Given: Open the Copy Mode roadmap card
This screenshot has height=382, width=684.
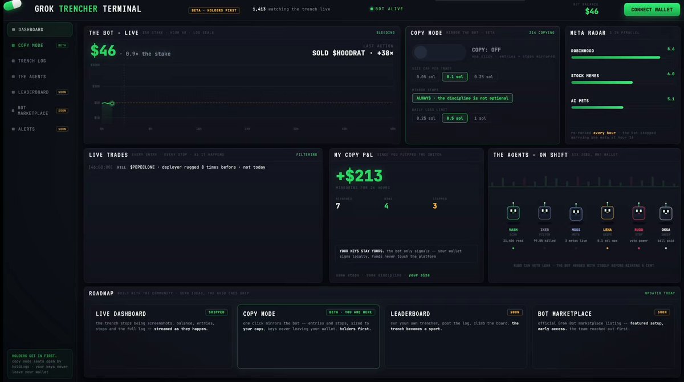Looking at the screenshot, I should 308,337.
